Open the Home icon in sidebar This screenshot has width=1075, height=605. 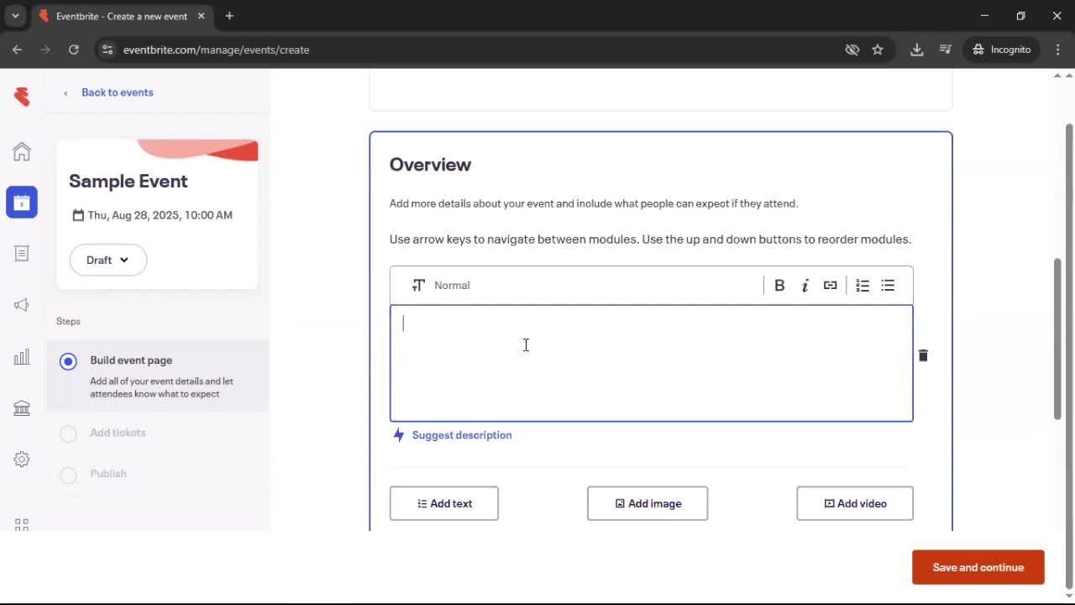tap(22, 151)
